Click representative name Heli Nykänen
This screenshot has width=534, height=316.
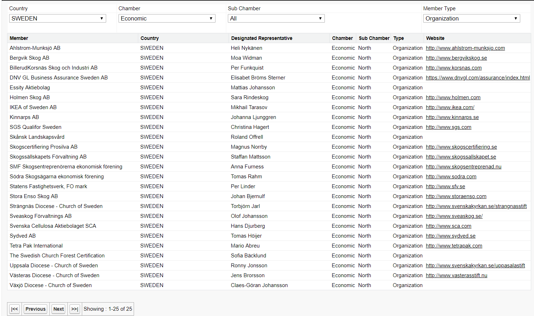click(x=247, y=48)
